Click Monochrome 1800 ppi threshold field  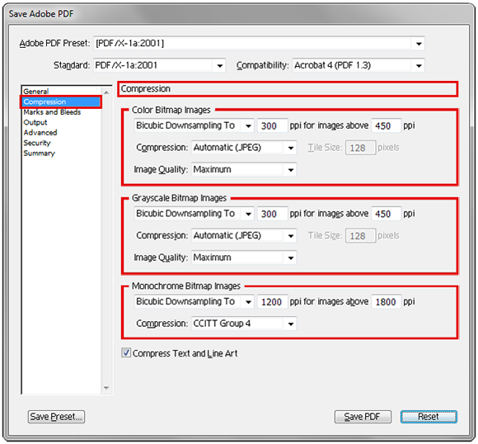pos(386,302)
